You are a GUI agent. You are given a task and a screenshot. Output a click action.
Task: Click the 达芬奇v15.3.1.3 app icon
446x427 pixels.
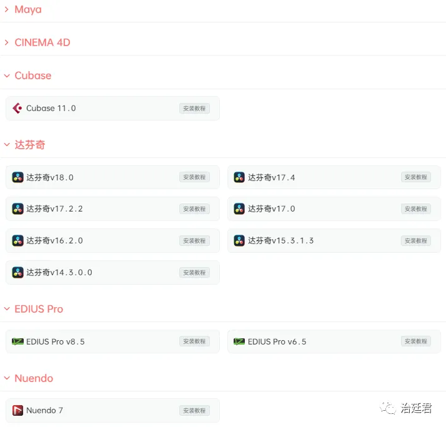(x=239, y=241)
